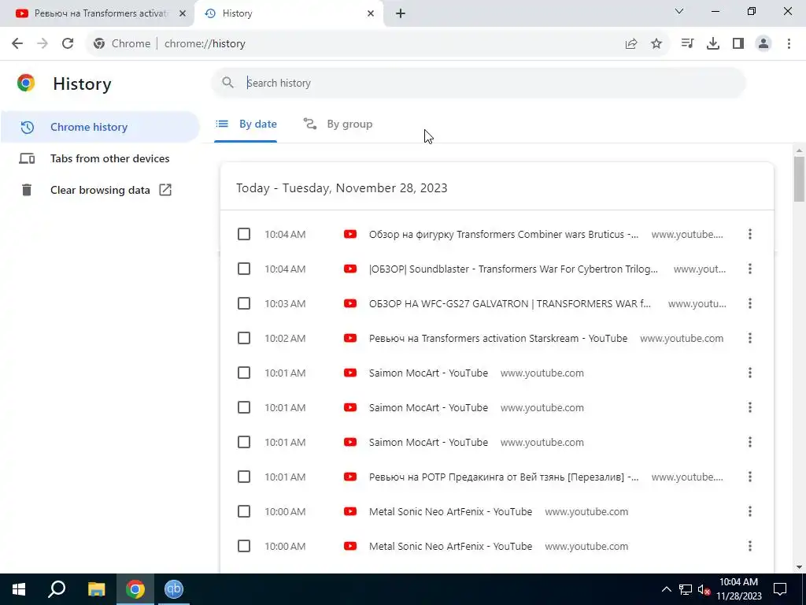The width and height of the screenshot is (806, 605).
Task: Click into the Search history field
Action: [x=478, y=83]
